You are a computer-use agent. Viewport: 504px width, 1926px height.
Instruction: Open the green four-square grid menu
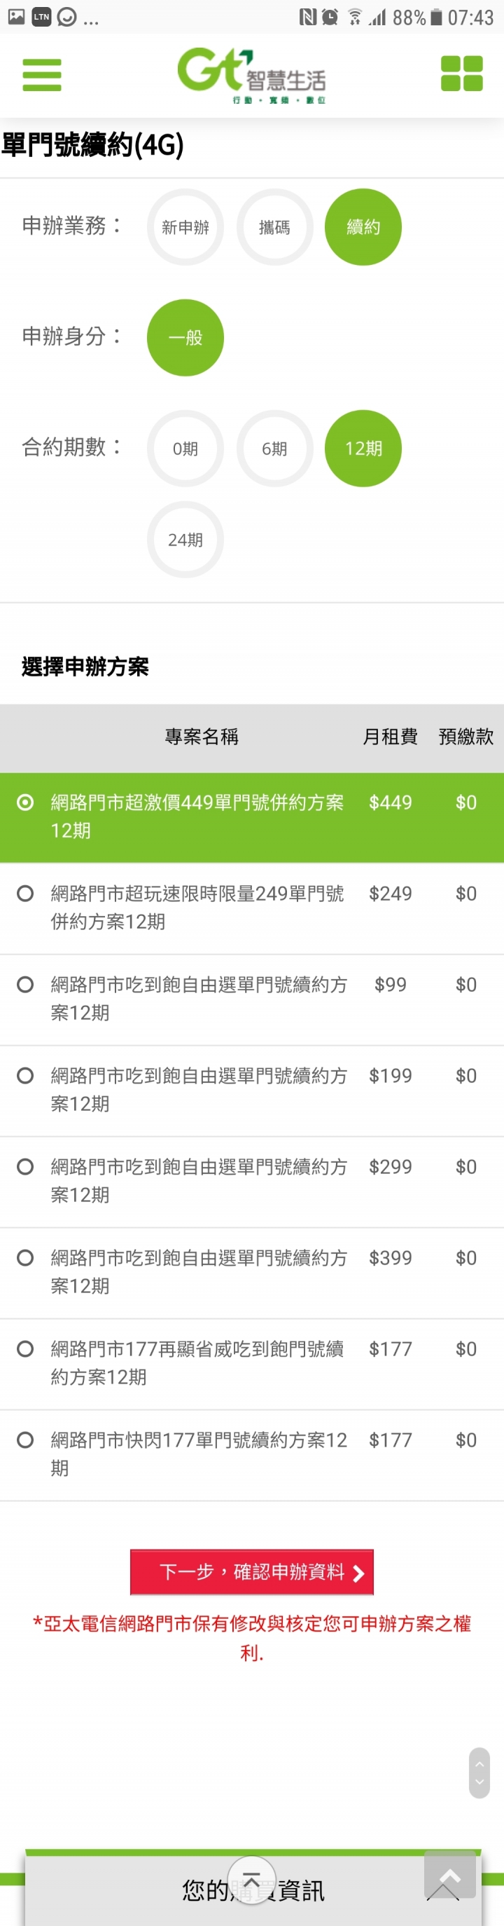click(x=461, y=74)
